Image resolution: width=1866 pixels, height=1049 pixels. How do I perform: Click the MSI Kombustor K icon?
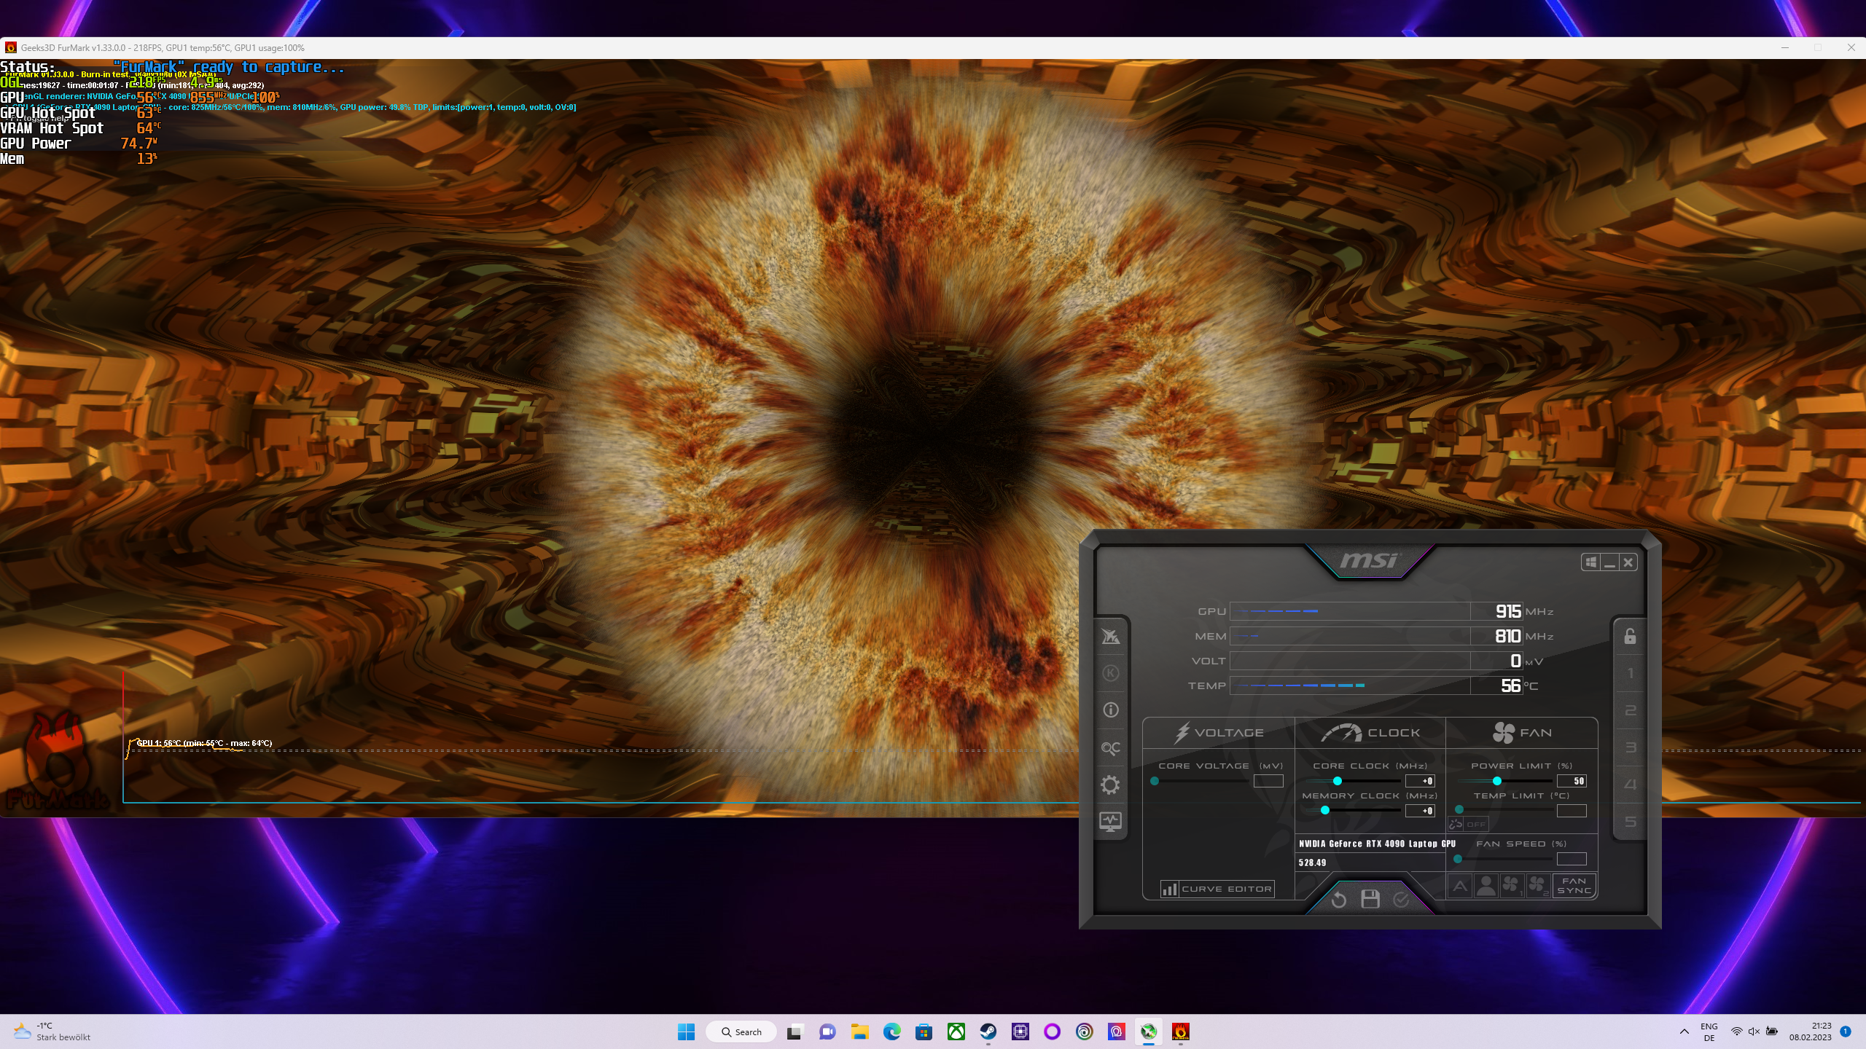(x=1110, y=673)
